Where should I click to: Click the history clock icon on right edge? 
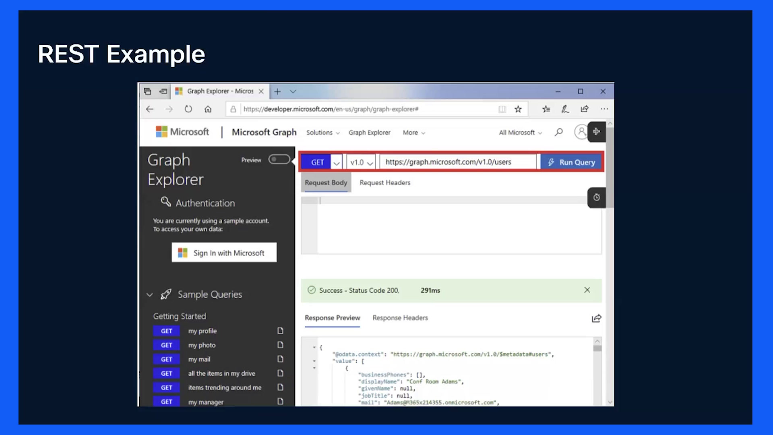597,197
